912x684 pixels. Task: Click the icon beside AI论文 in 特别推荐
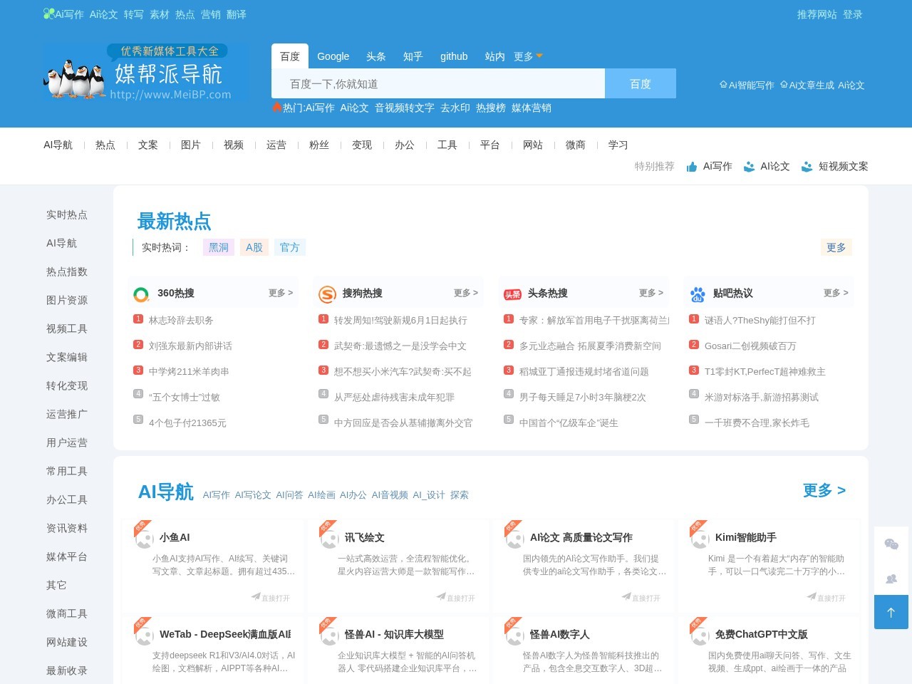tap(749, 167)
